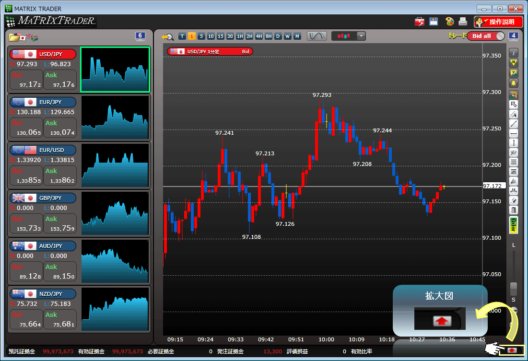
Task: Select the horizontal line tool
Action: tap(513, 134)
